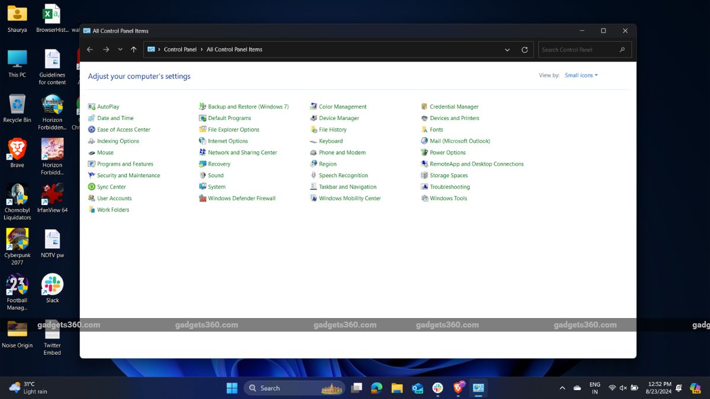Screen dimensions: 710x399
Task: Expand the address bar history dropdown
Action: coord(507,50)
